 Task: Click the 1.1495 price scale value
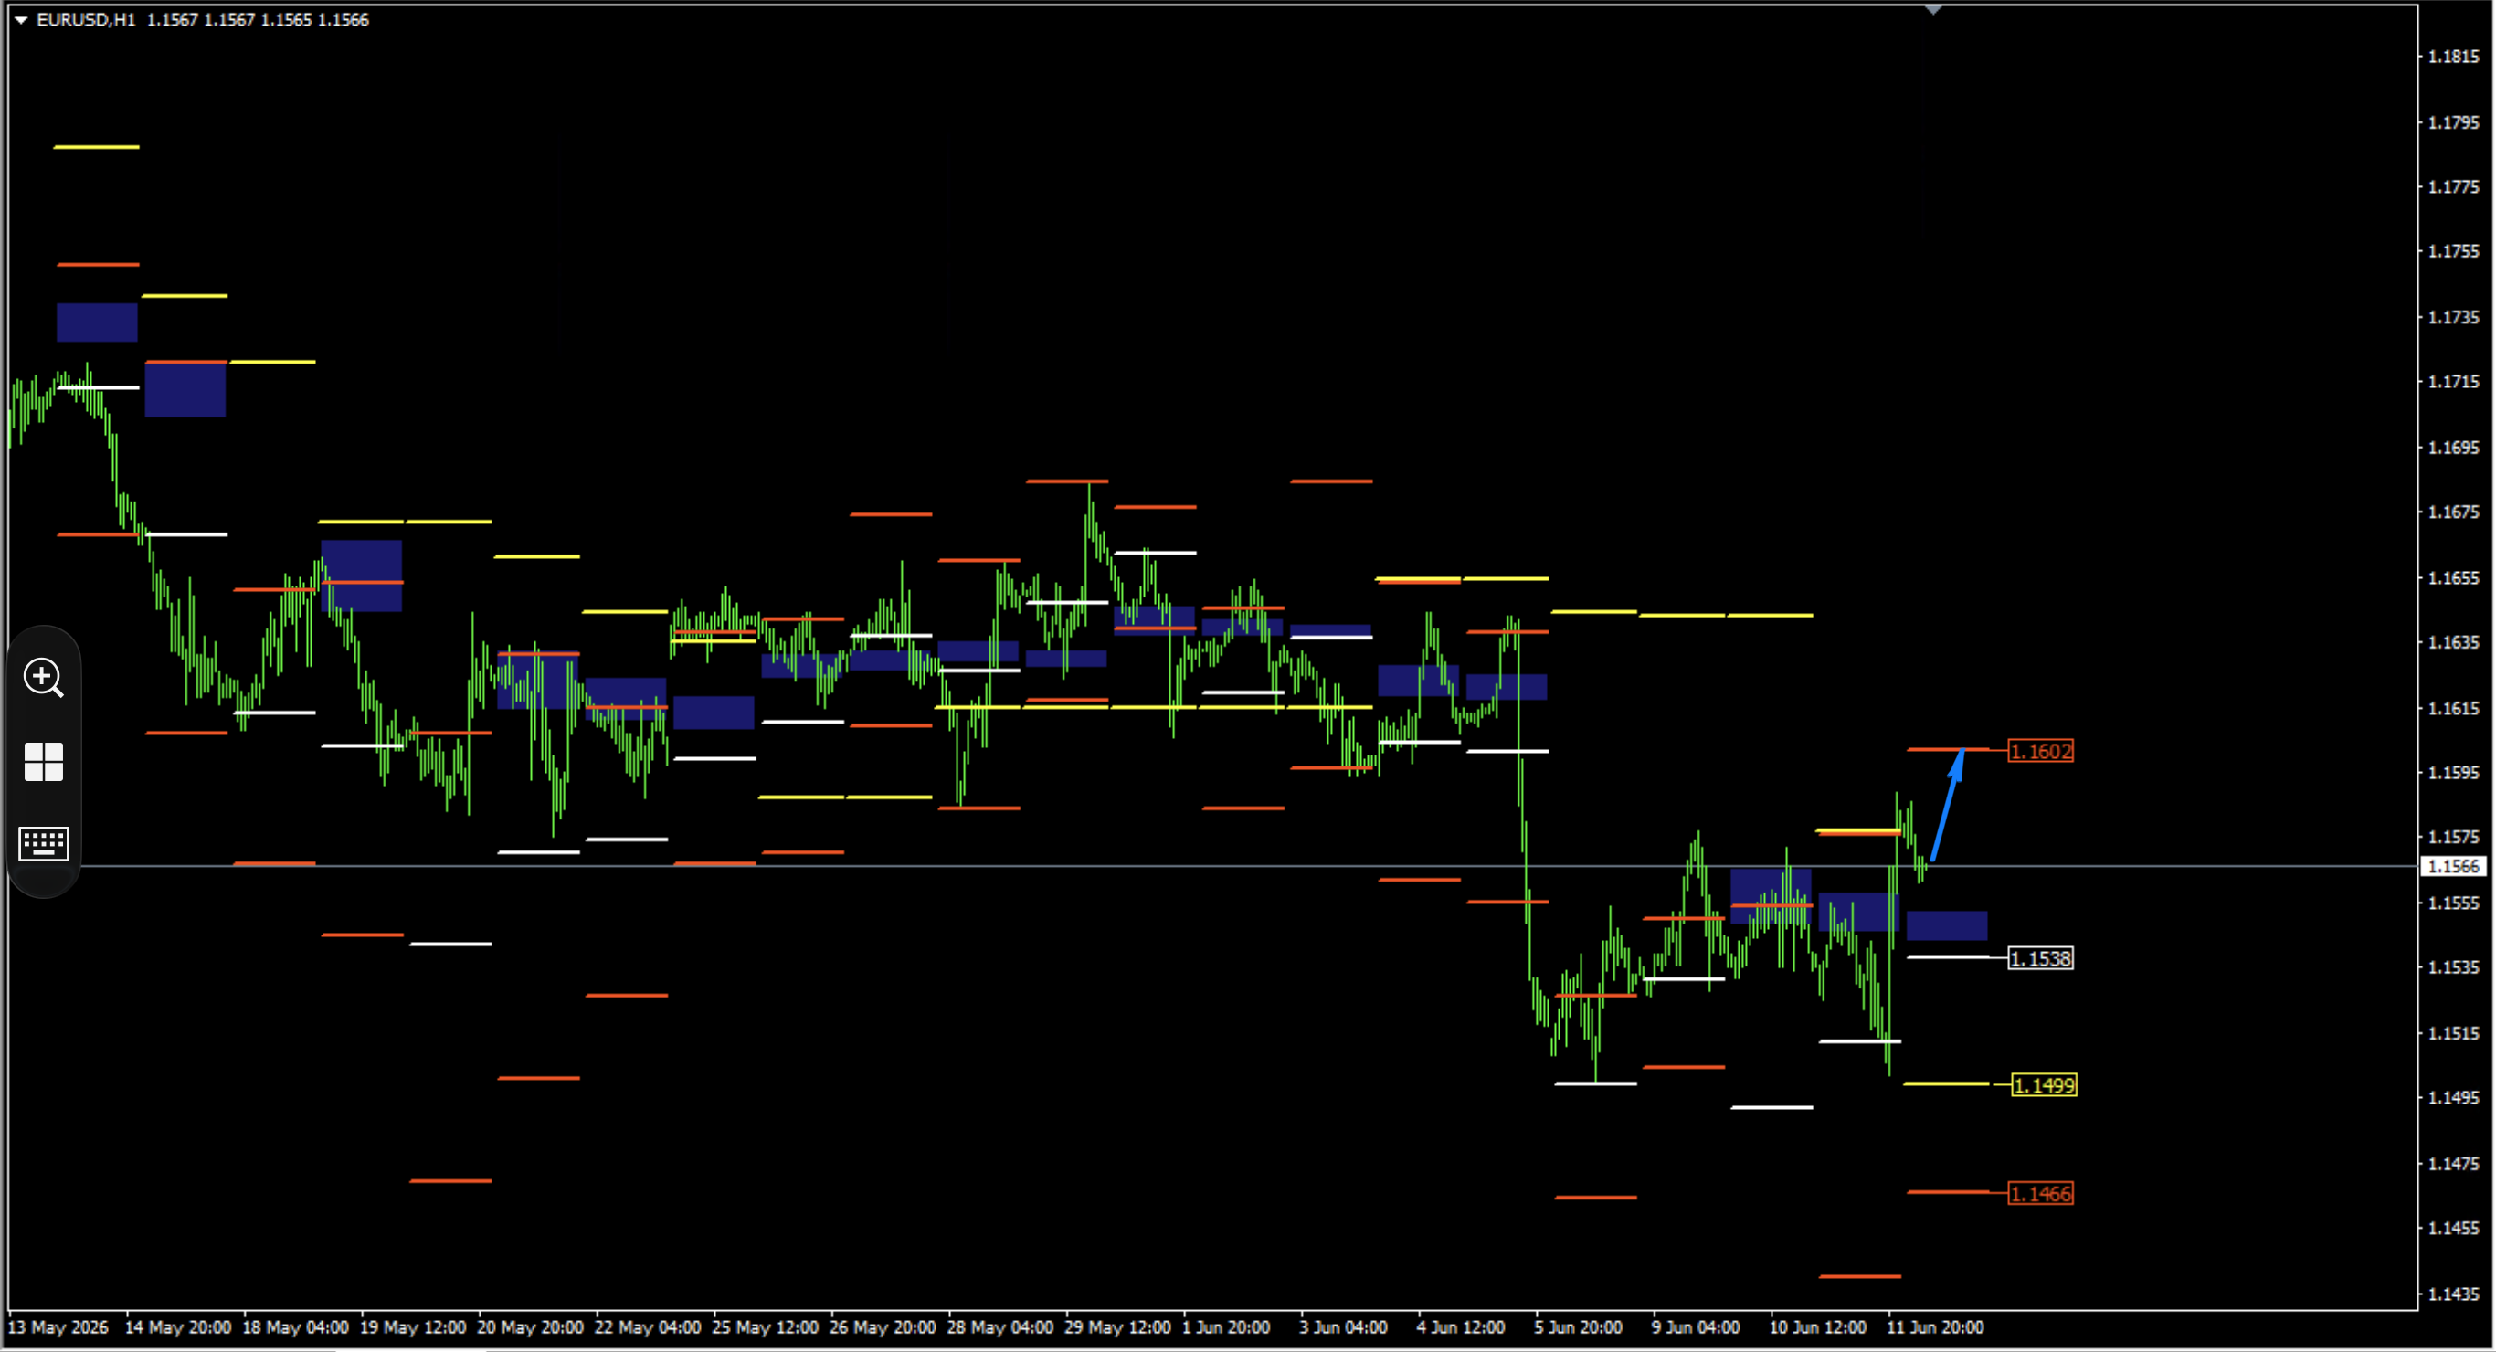point(2453,1097)
